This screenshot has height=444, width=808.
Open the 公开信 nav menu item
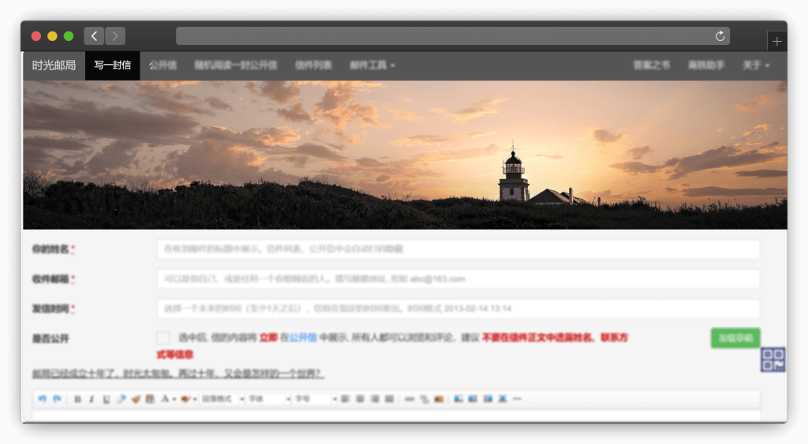163,65
